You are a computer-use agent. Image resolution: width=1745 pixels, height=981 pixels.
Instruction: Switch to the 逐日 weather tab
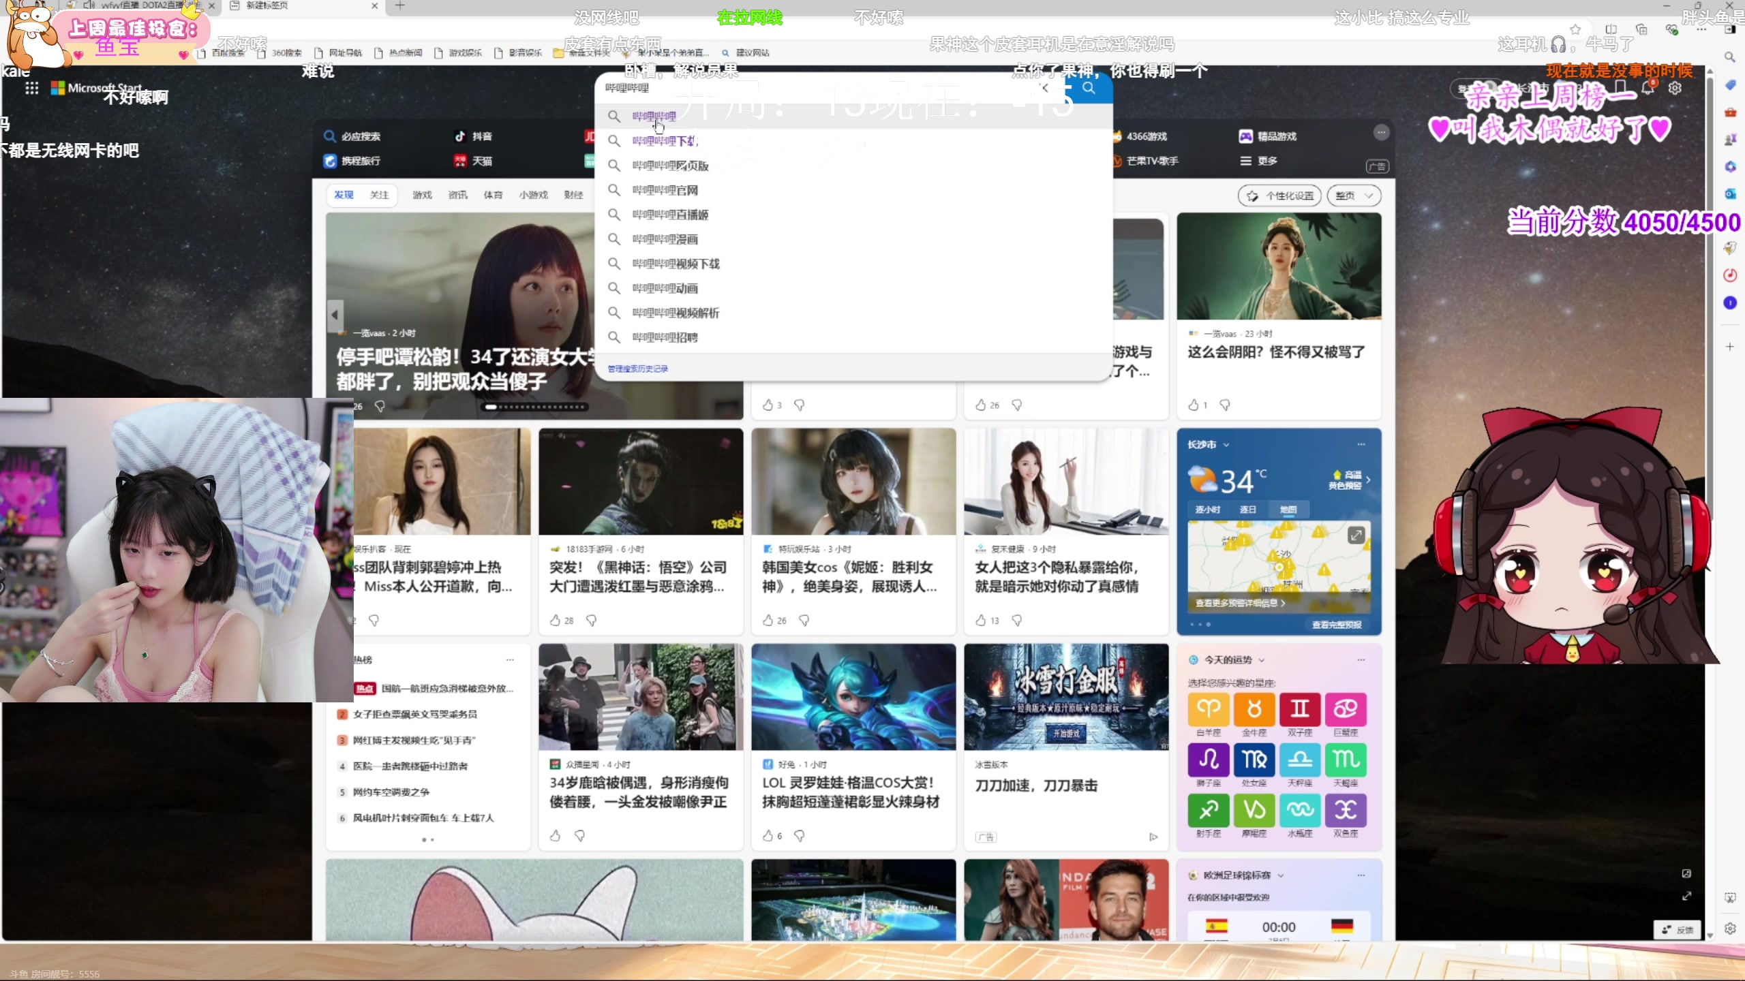pos(1247,509)
